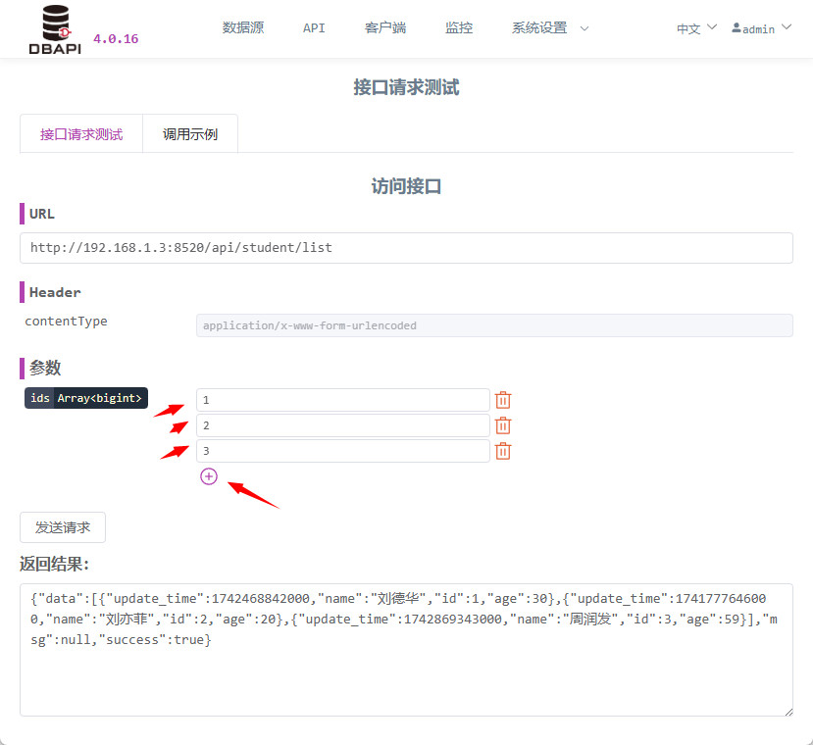Click the admin user avatar icon
The width and height of the screenshot is (813, 745).
click(x=737, y=28)
